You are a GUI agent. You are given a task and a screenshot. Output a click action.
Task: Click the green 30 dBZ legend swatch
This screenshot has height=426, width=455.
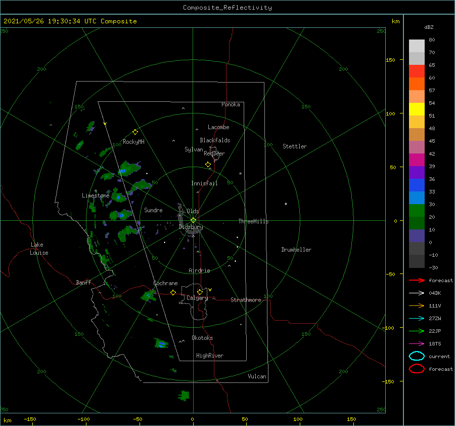point(417,210)
